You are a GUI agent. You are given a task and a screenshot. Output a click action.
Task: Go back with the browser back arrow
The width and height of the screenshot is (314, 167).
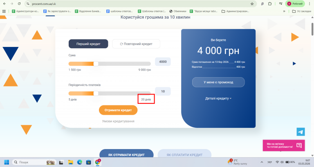pyautogui.click(x=4, y=4)
